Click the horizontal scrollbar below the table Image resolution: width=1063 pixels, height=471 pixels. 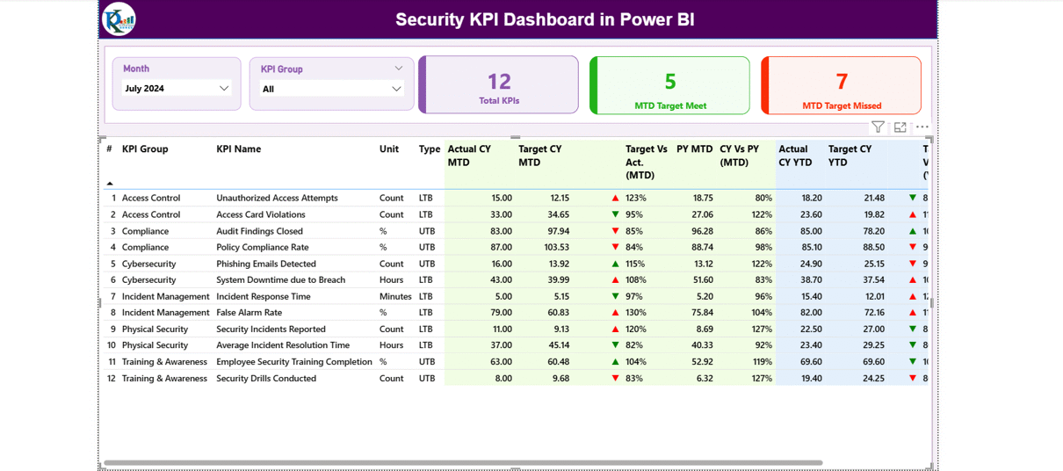(x=463, y=462)
